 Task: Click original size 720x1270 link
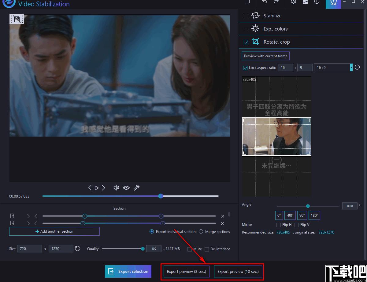[326, 232]
